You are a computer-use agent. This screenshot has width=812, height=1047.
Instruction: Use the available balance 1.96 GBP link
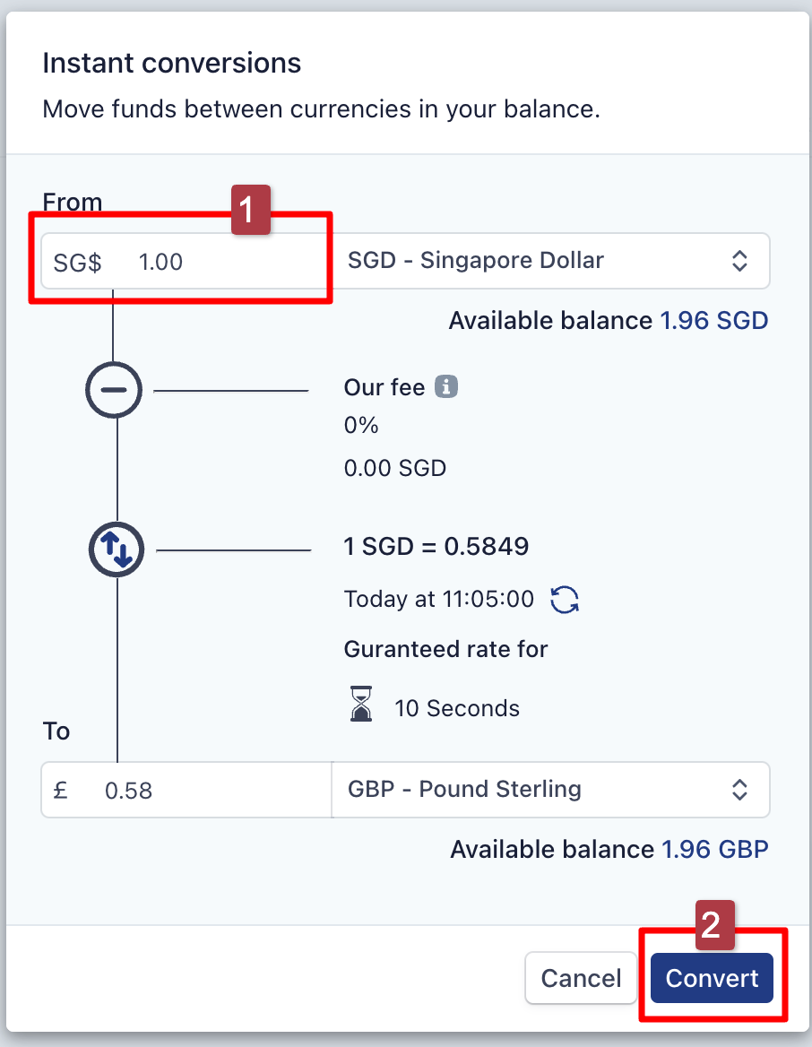pyautogui.click(x=714, y=850)
